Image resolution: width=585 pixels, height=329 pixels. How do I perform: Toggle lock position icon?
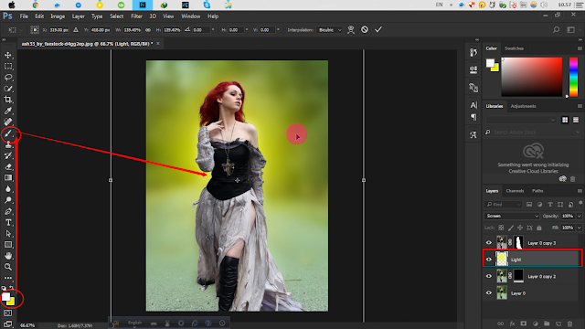(x=520, y=228)
